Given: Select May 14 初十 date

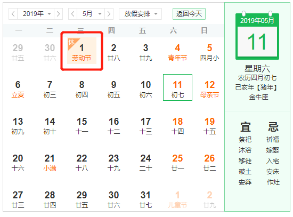Looking at the screenshot, I should [50, 126].
